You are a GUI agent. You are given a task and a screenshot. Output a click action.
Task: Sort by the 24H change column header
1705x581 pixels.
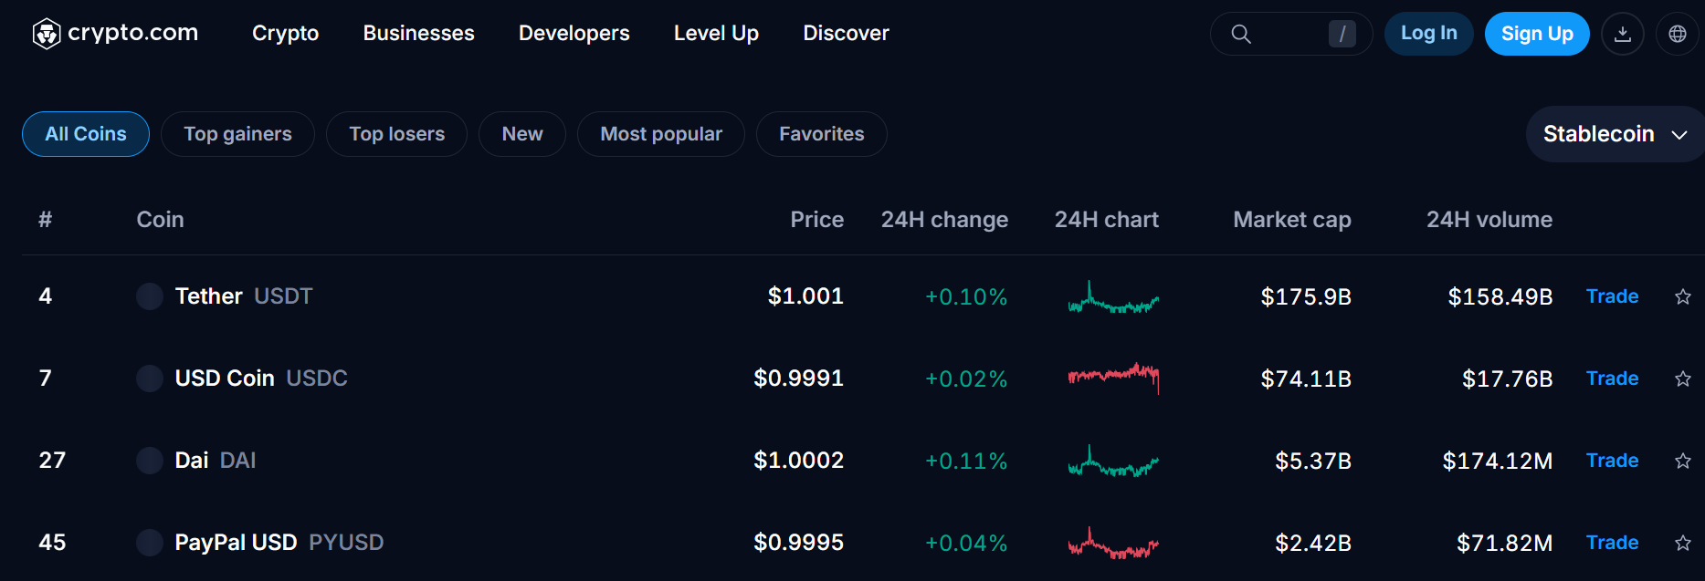tap(944, 220)
